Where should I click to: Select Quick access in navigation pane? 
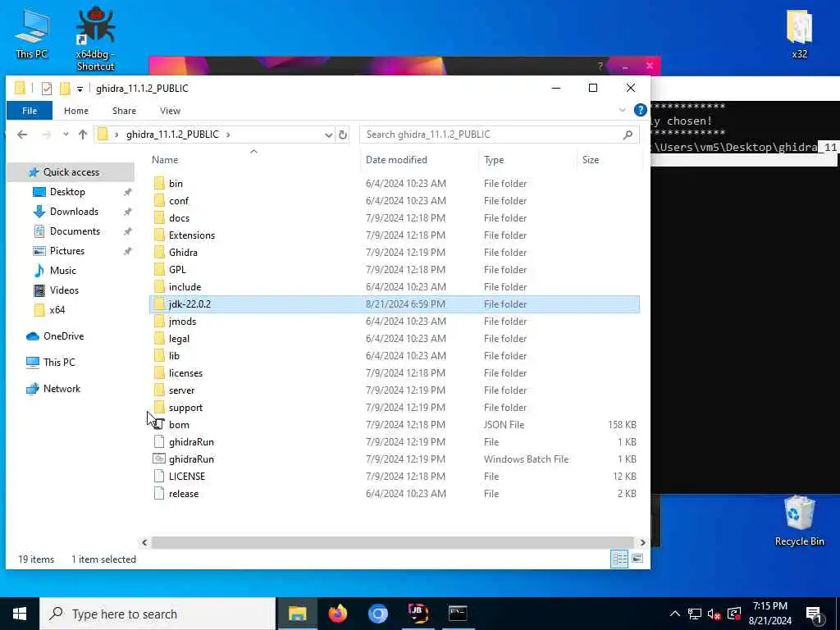pyautogui.click(x=71, y=172)
